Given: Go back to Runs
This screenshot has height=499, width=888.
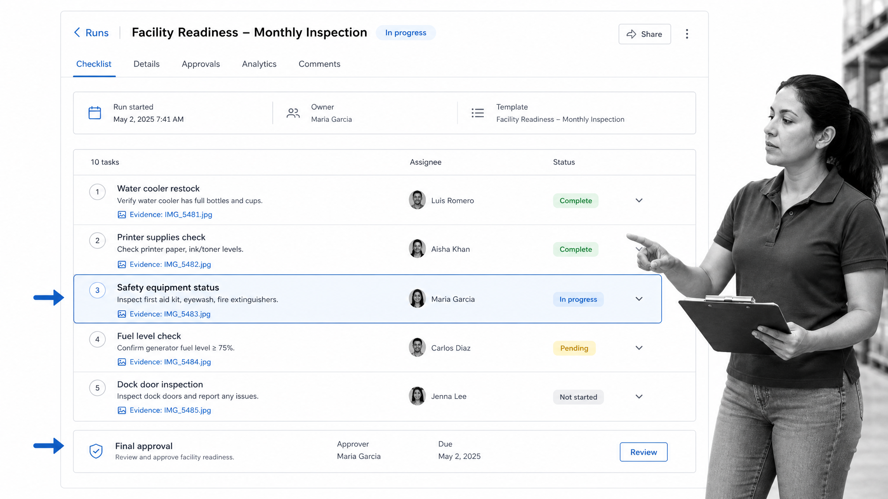Looking at the screenshot, I should pos(91,33).
